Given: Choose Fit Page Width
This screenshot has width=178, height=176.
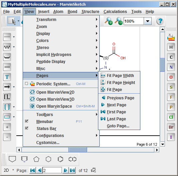Looking at the screenshot, I should pyautogui.click(x=119, y=76).
